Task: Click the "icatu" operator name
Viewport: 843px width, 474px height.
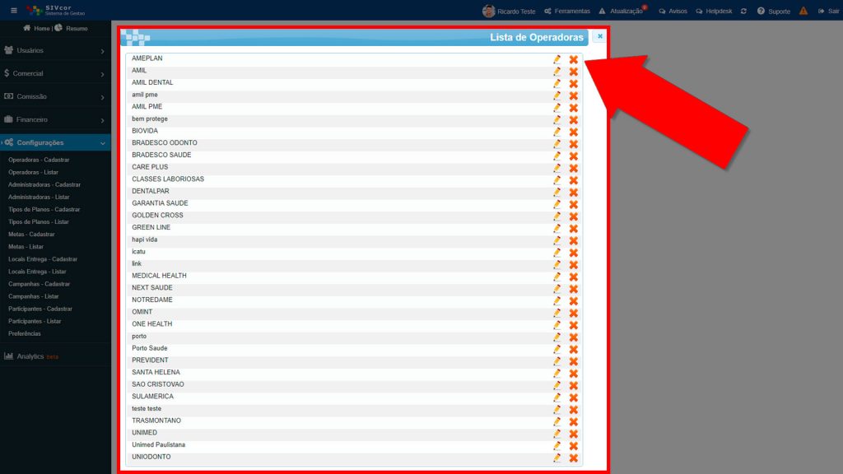Action: [138, 252]
